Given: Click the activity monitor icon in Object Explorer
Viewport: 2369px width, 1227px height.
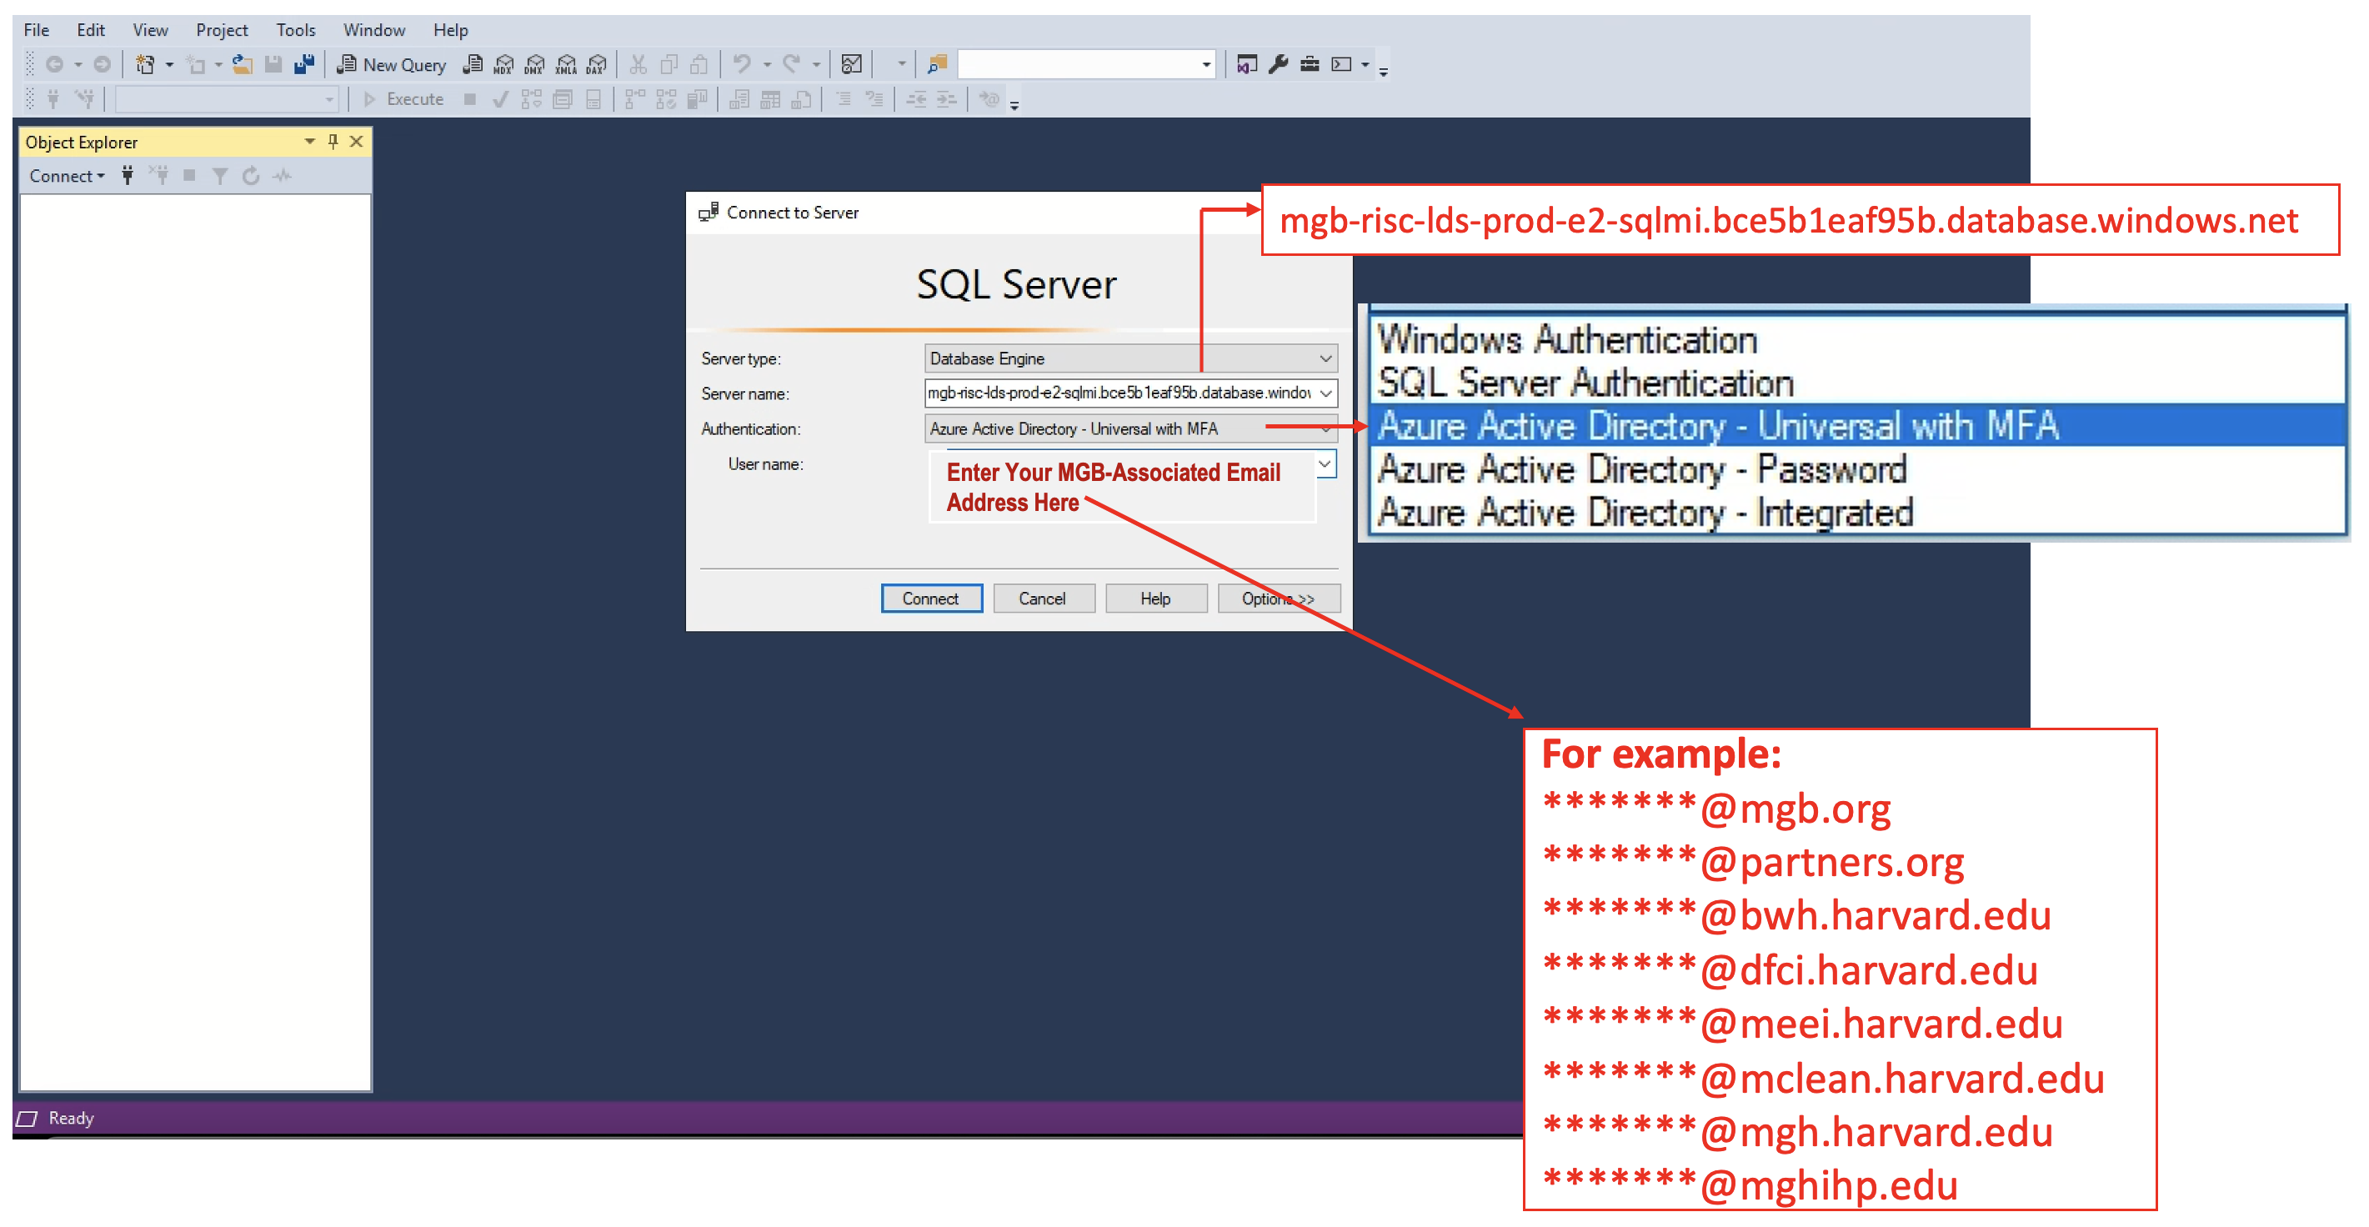Looking at the screenshot, I should coord(283,176).
